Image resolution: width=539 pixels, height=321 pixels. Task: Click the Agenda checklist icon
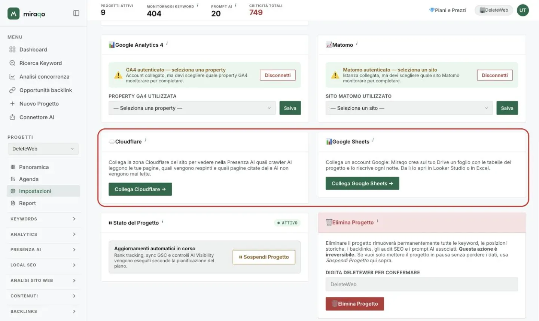pyautogui.click(x=13, y=179)
